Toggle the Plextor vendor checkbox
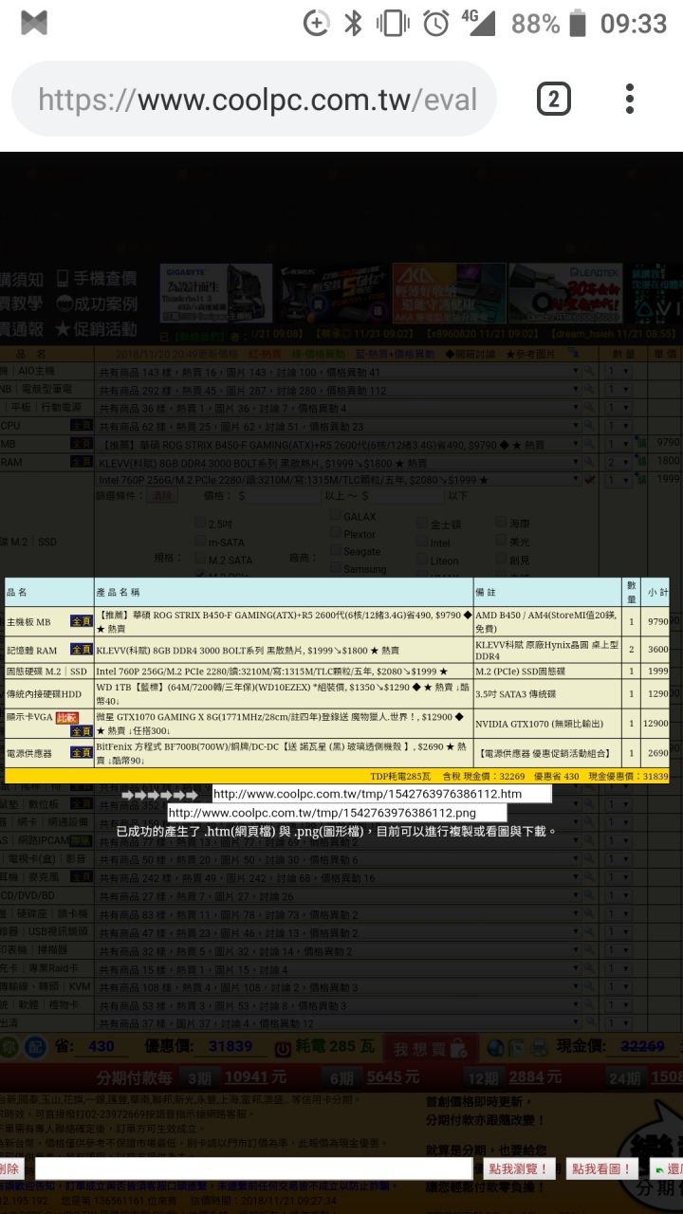The height and width of the screenshot is (1214, 683). pyautogui.click(x=336, y=534)
